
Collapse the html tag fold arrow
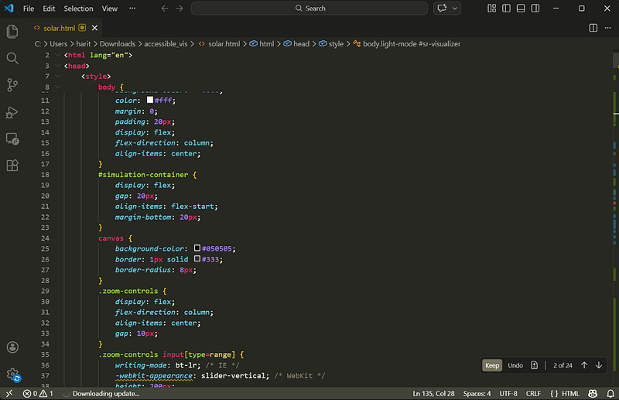57,55
